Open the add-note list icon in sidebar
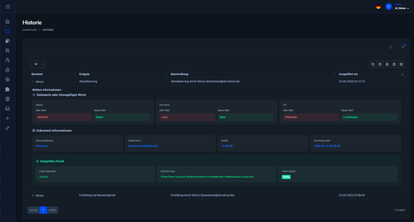The height and width of the screenshot is (222, 414). tap(7, 50)
